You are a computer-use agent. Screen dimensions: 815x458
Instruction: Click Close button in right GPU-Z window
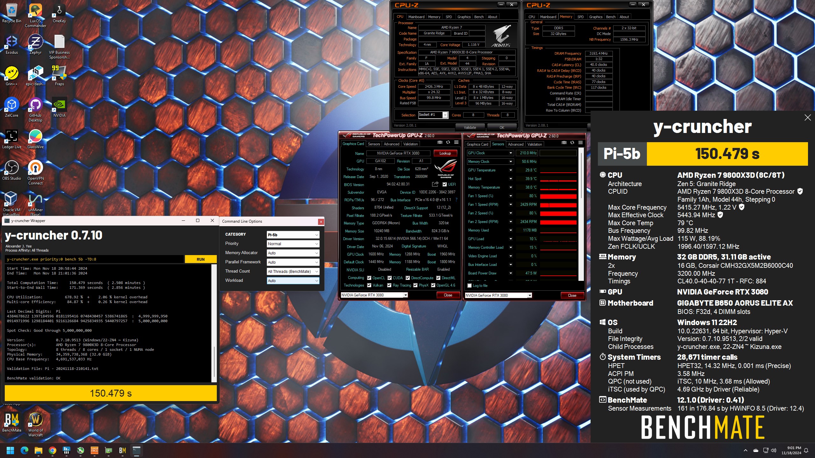pyautogui.click(x=572, y=295)
